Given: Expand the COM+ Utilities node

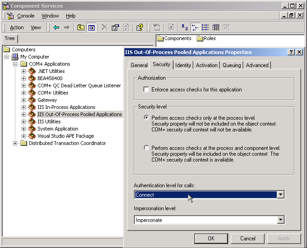Looking at the screenshot, I should tap(23, 93).
